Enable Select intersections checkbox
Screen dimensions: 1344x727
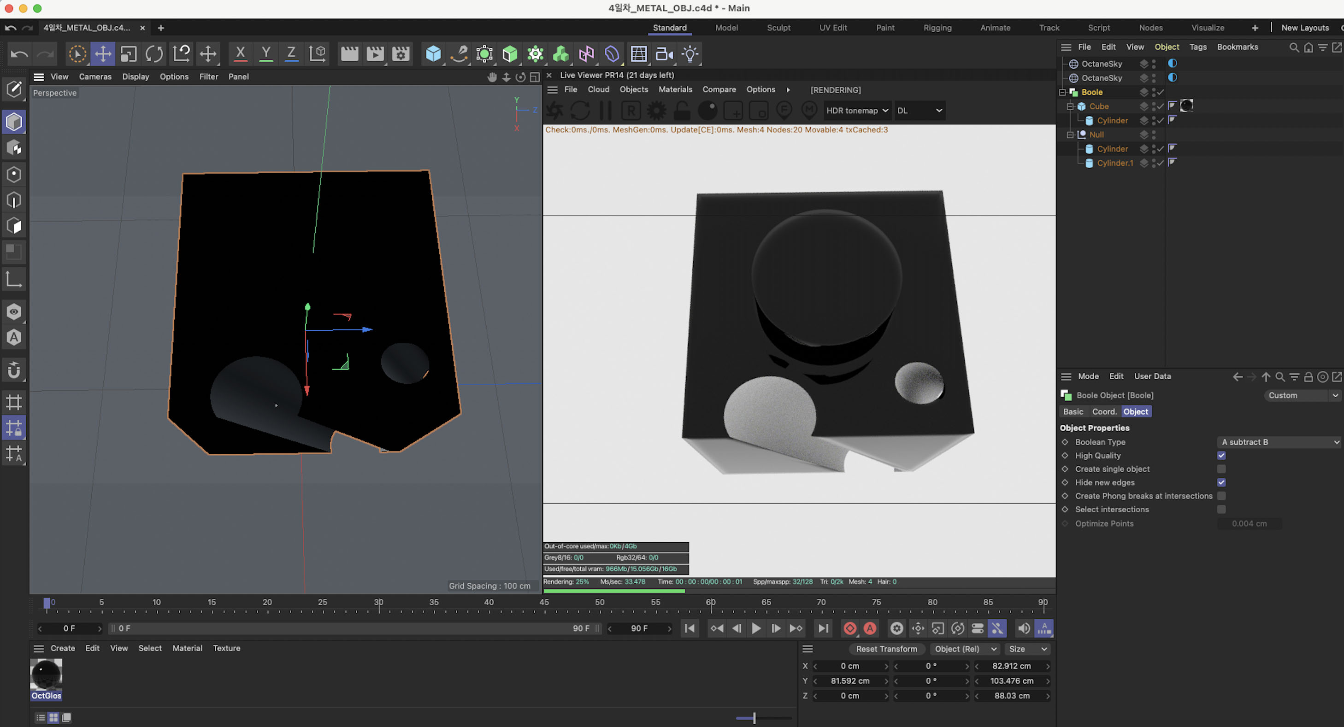pos(1221,510)
